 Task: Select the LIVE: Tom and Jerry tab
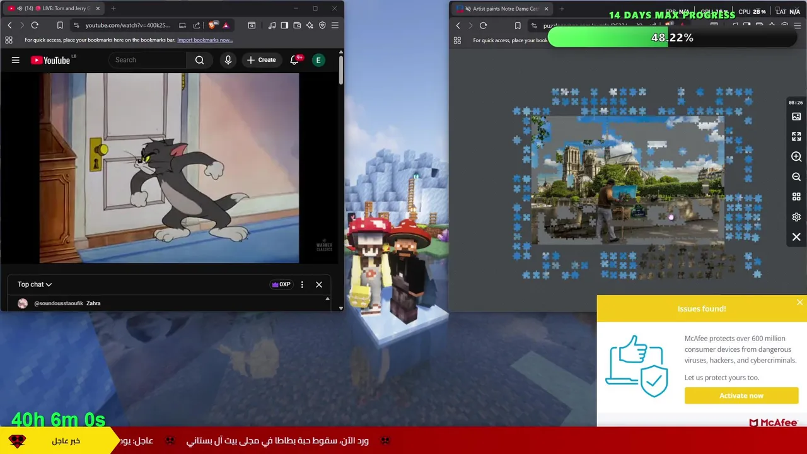tap(55, 9)
